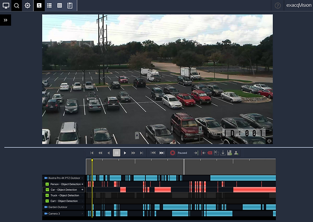The width and height of the screenshot is (313, 222).
Task: Select the Truck - Object Detection row
Action: (64, 195)
